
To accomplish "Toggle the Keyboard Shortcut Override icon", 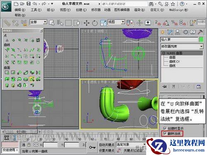I will 148,23.
